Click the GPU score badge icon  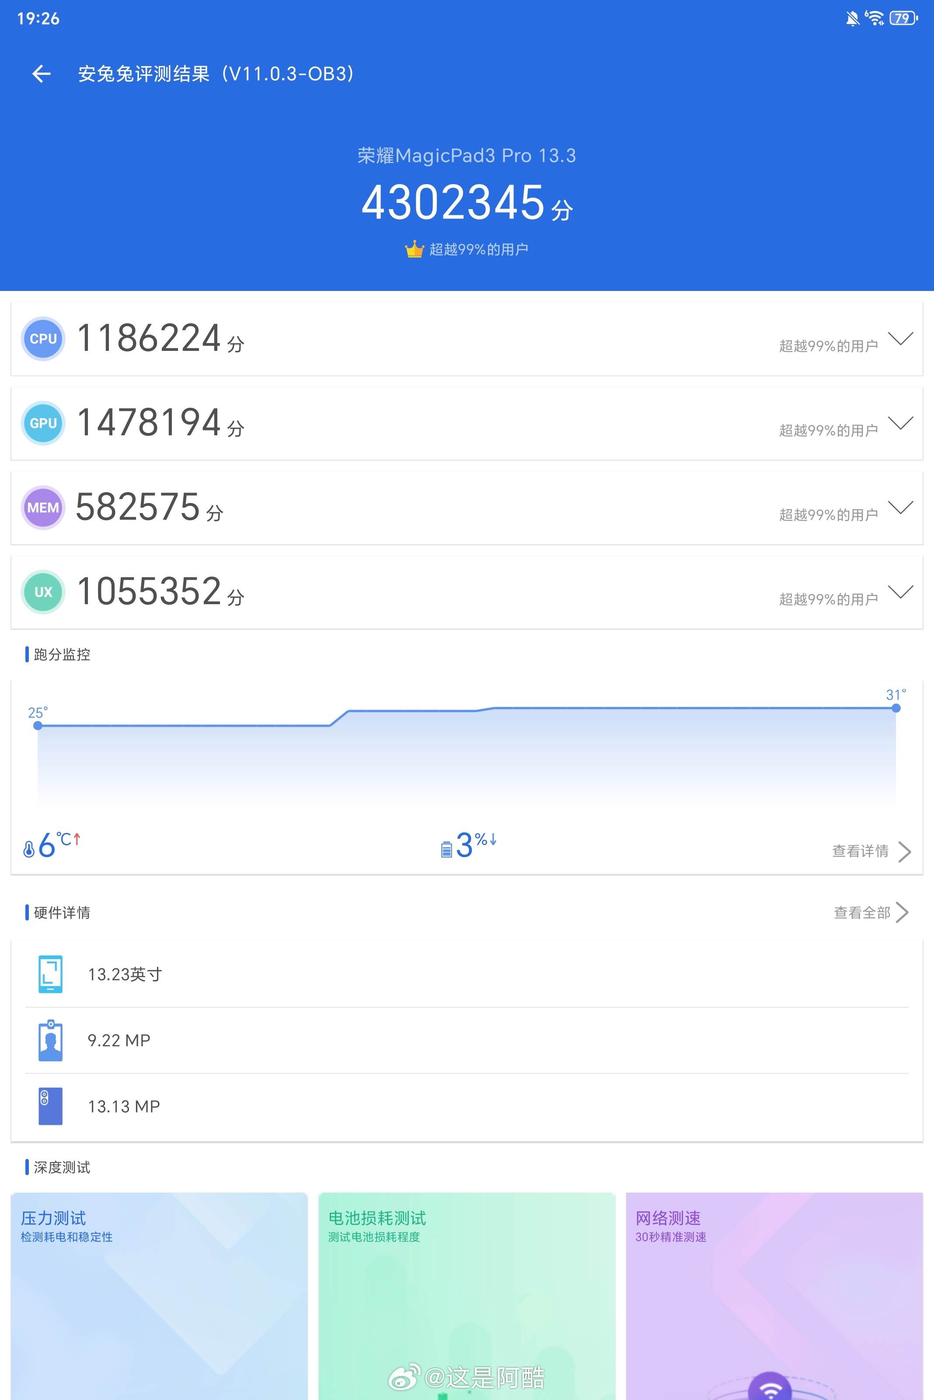point(43,423)
